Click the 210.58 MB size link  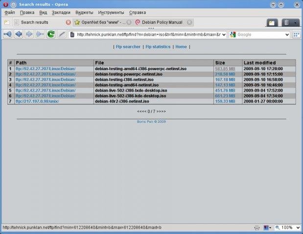coord(225,74)
